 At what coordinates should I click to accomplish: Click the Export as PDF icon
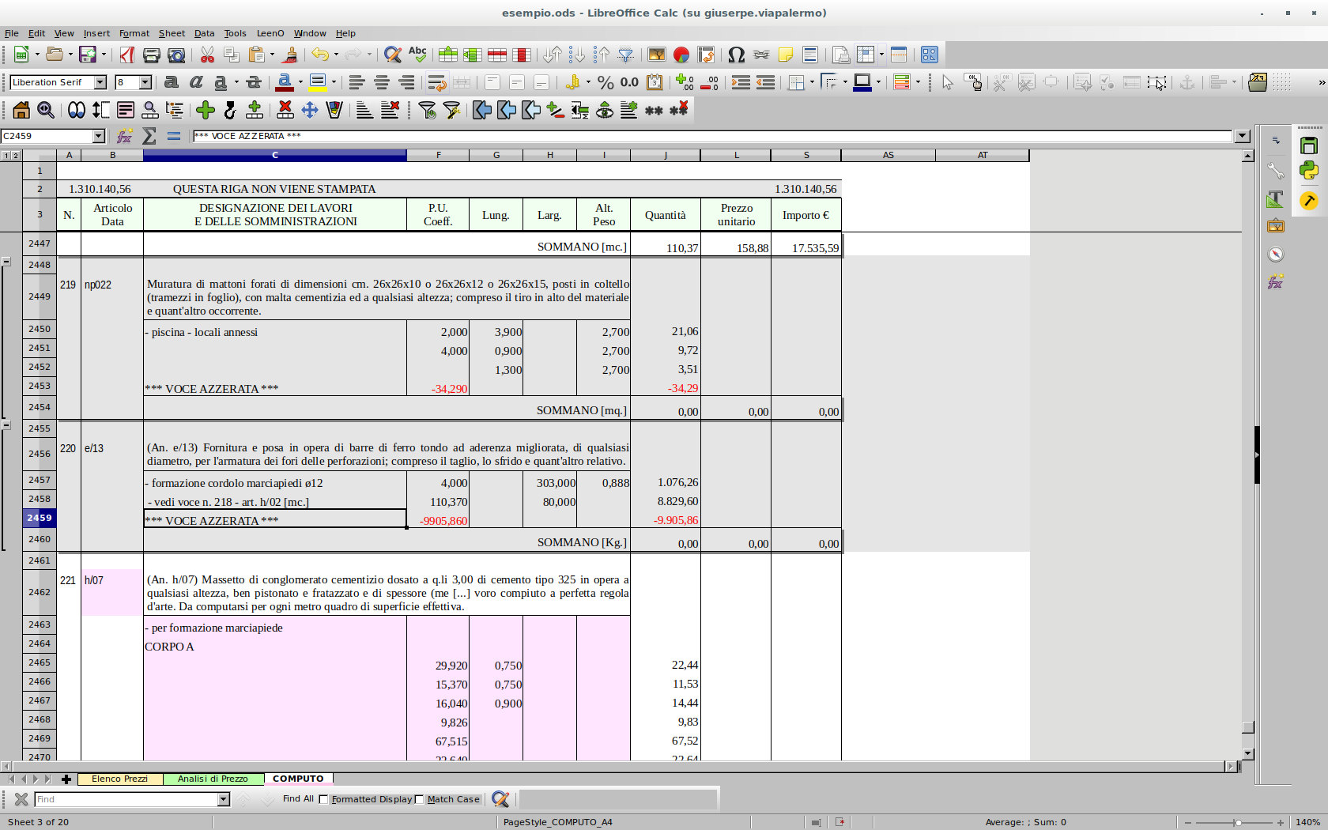(126, 55)
